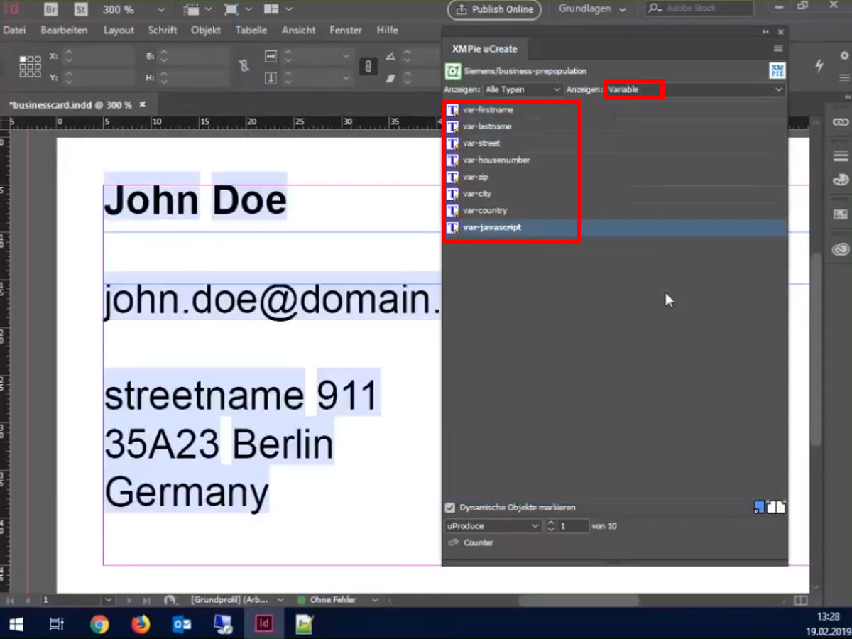Open the Hilfe menu
Viewport: 852px width, 639px height.
point(388,31)
